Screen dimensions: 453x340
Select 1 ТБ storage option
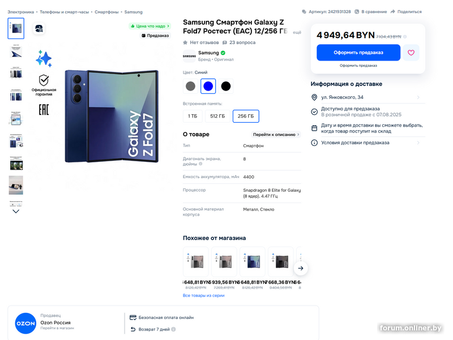pos(193,117)
